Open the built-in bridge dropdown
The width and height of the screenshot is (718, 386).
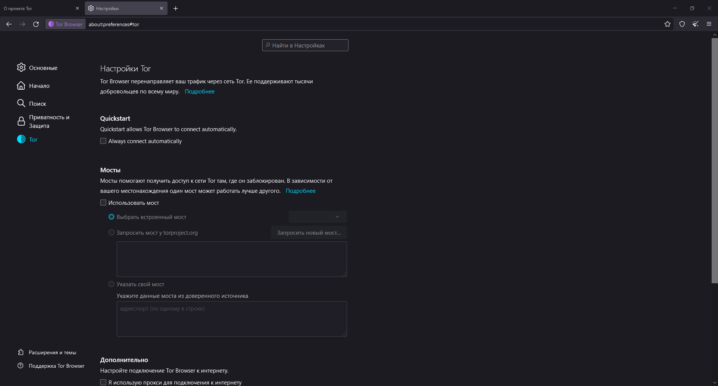(x=317, y=217)
